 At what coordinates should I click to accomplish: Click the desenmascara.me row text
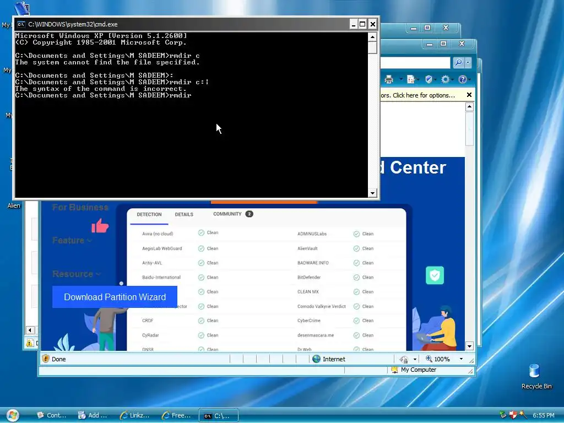316,335
